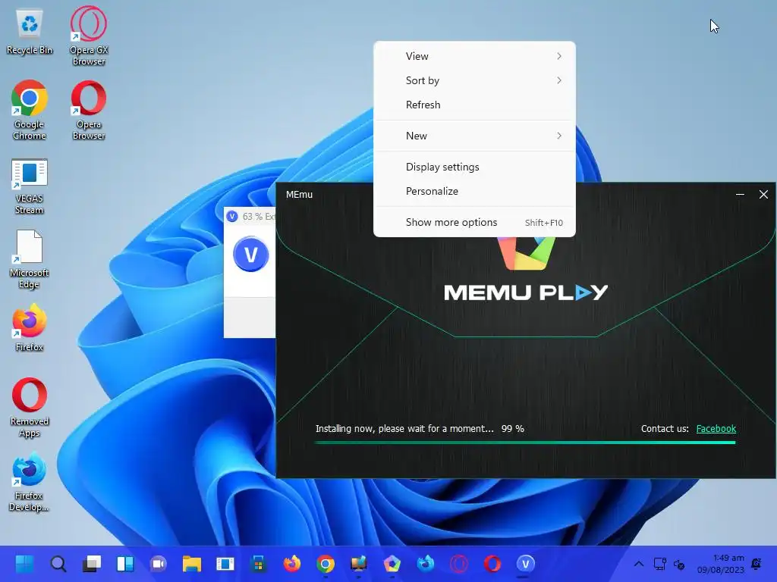Switch to MEmu installer taskbar icon
Viewport: 777px width, 582px height.
pos(392,564)
